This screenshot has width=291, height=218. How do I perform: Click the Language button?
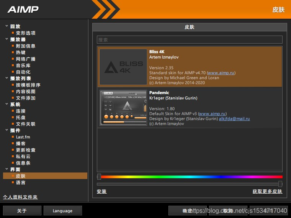(63, 211)
